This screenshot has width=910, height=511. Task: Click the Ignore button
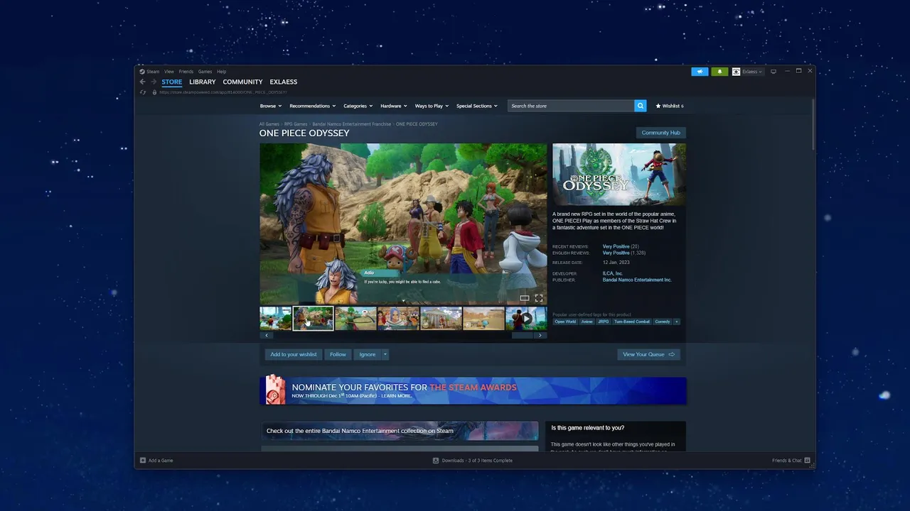tap(368, 354)
